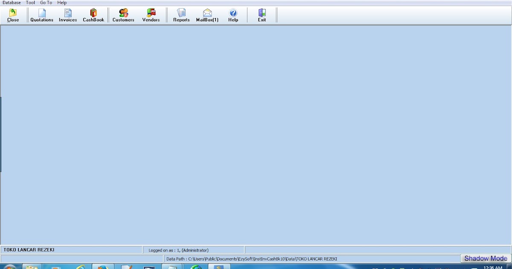The image size is (512, 269).
Task: Open the Invoices module
Action: tap(68, 15)
